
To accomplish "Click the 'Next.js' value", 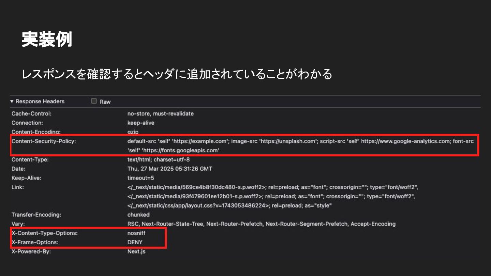I will (x=136, y=251).
